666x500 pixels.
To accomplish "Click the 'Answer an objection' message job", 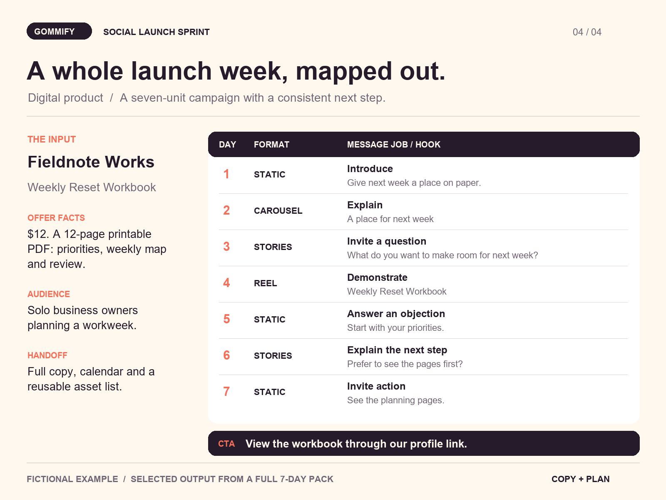I will (x=396, y=314).
